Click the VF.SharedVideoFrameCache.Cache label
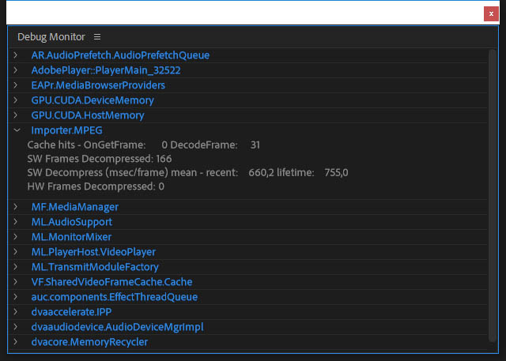Image resolution: width=506 pixels, height=361 pixels. click(111, 282)
